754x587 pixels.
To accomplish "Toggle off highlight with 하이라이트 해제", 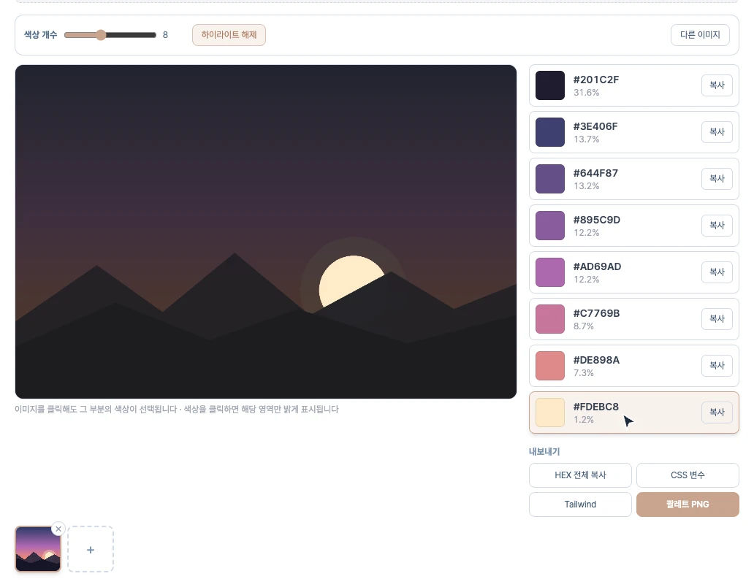I will tap(229, 35).
